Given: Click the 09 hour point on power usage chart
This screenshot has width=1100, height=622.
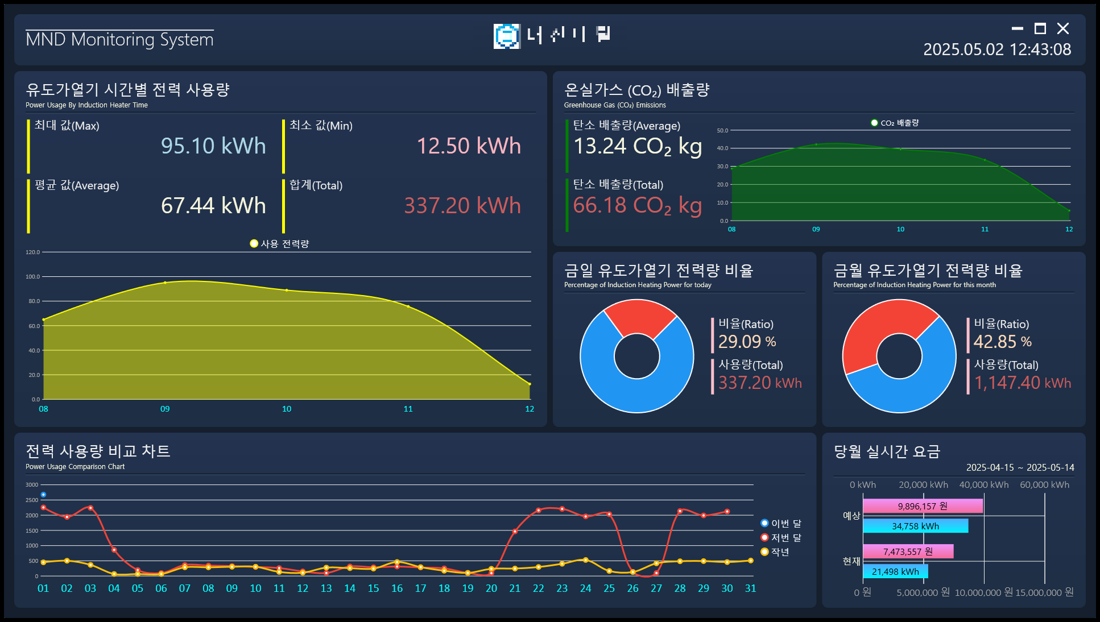Looking at the screenshot, I should (165, 282).
